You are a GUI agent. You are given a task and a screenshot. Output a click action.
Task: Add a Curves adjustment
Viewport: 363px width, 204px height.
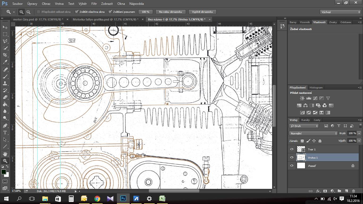315,98
